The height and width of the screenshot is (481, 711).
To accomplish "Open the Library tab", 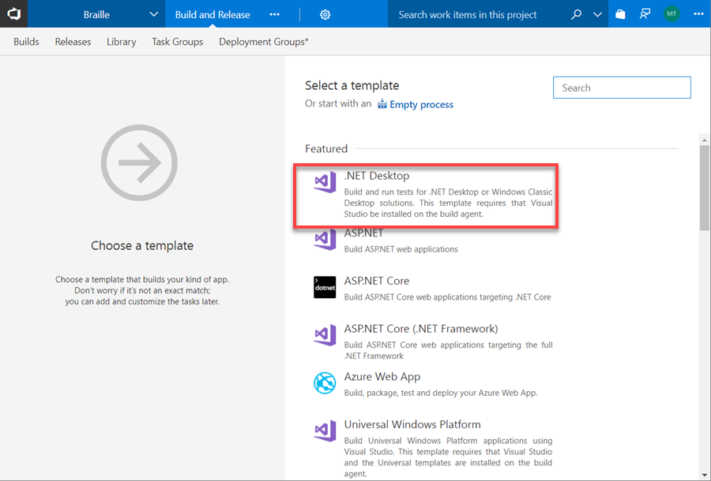I will [121, 42].
